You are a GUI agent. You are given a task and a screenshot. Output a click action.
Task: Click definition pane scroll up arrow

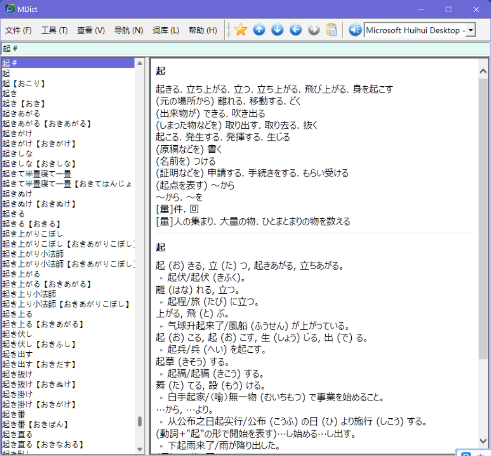pos(483,71)
